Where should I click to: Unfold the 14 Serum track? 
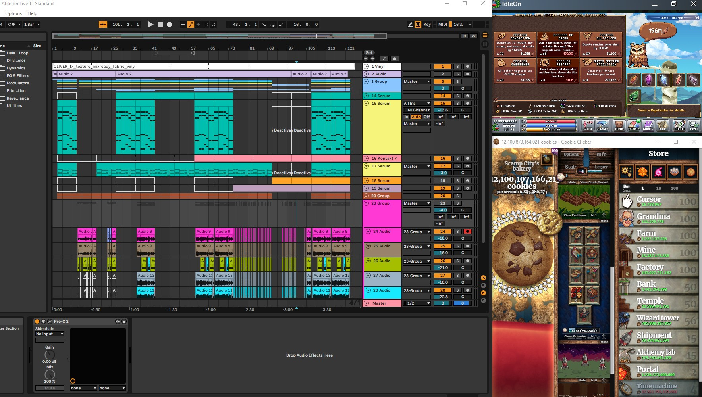366,96
